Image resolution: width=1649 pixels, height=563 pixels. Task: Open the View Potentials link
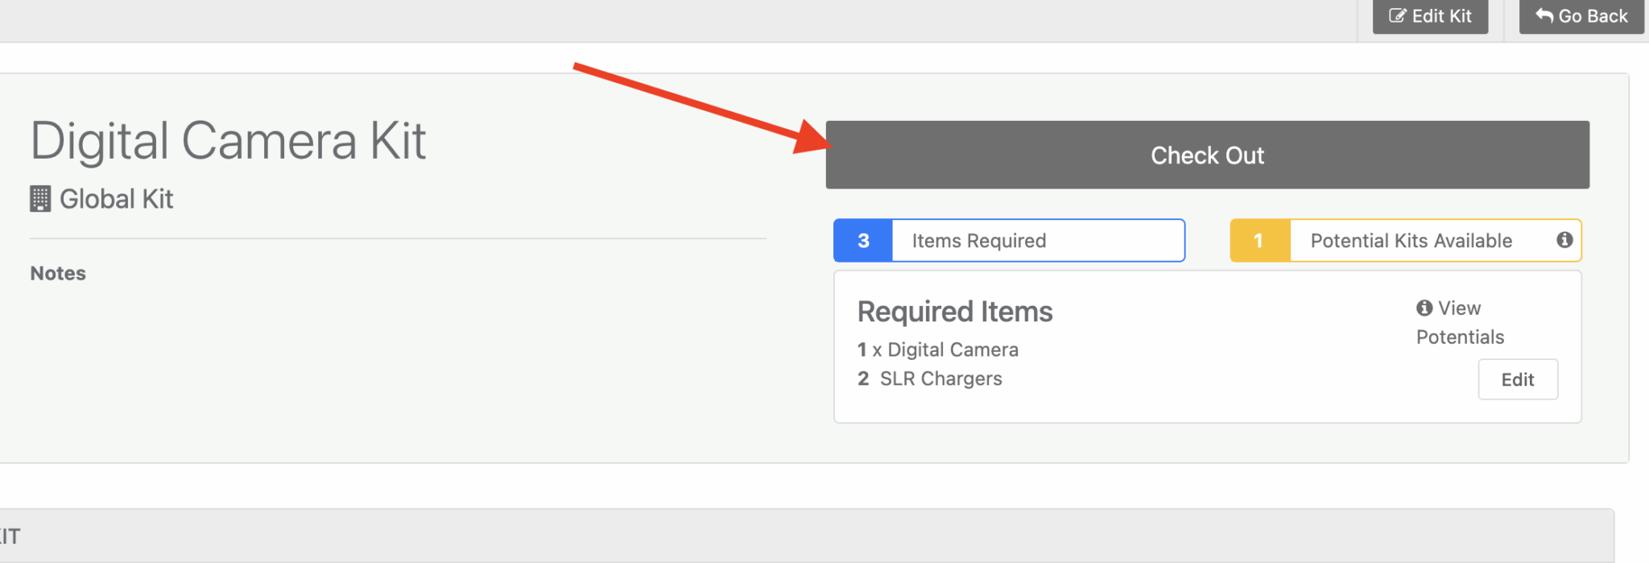click(1459, 322)
